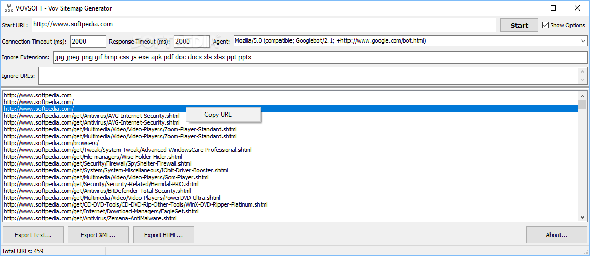Click the Total URLs: 459 status text
This screenshot has height=256, width=590.
tap(23, 251)
